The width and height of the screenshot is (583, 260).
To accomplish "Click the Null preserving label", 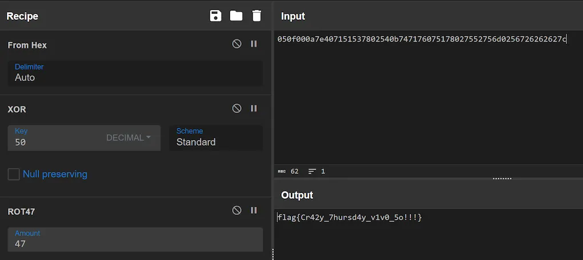I will pos(55,174).
